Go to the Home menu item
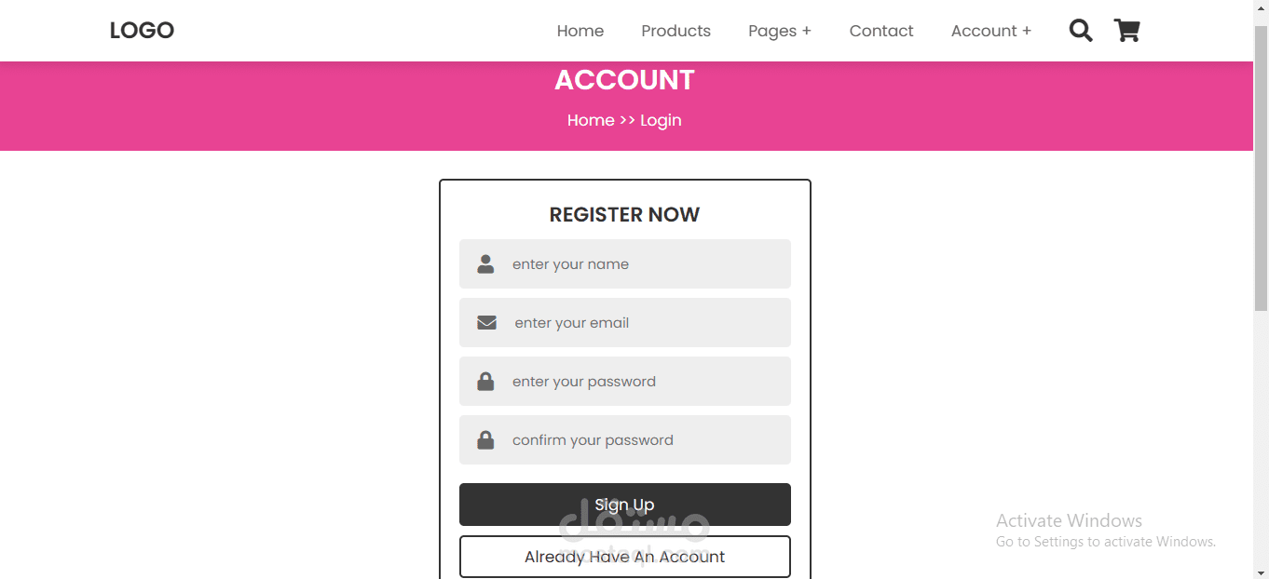This screenshot has height=579, width=1269. click(580, 31)
